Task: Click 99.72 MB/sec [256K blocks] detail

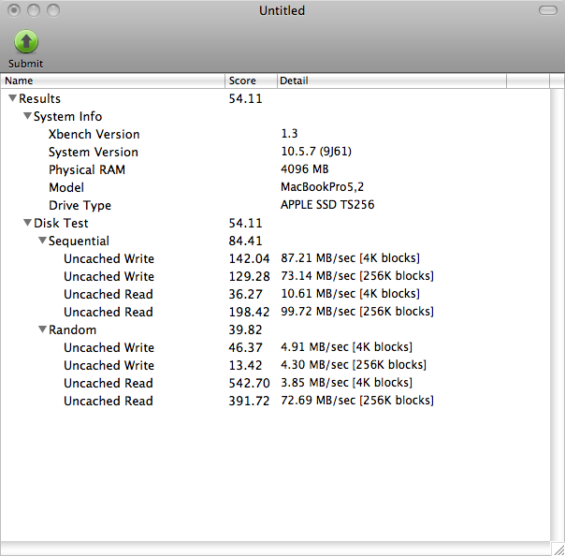Action: (357, 312)
